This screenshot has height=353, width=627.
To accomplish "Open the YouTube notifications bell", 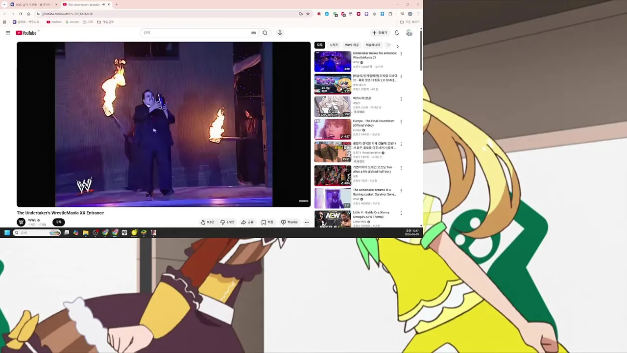I will [397, 33].
